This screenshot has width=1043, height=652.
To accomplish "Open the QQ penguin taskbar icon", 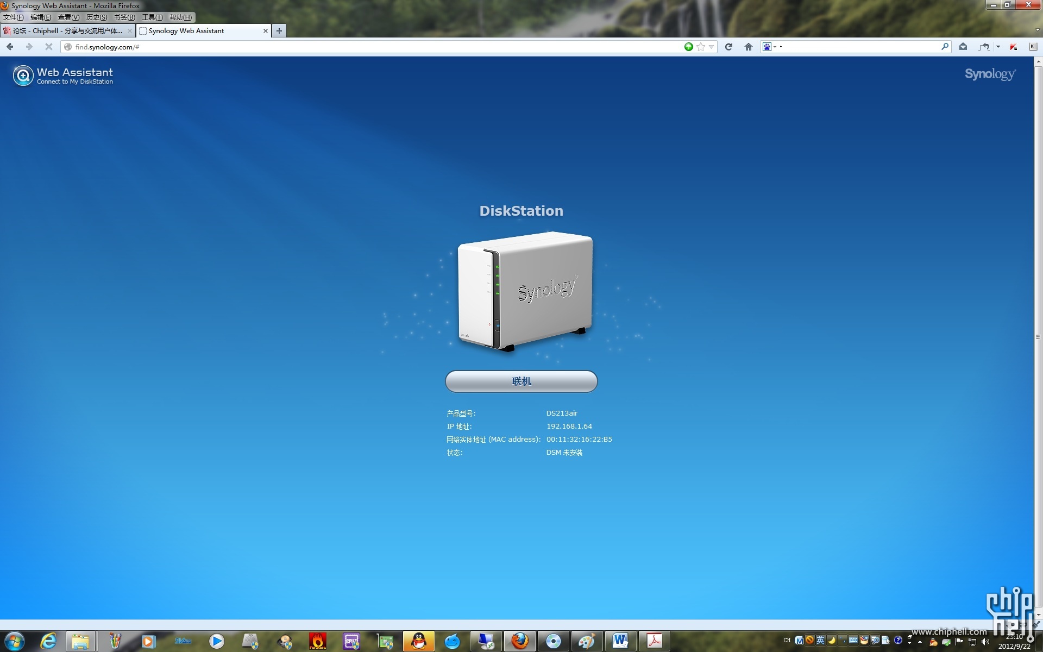I will 419,641.
